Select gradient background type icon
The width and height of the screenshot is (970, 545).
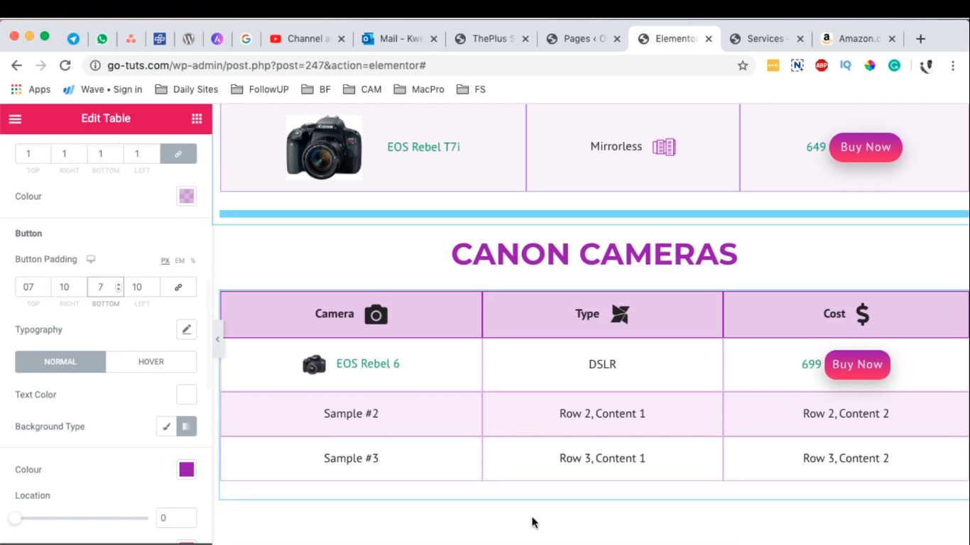tap(186, 426)
